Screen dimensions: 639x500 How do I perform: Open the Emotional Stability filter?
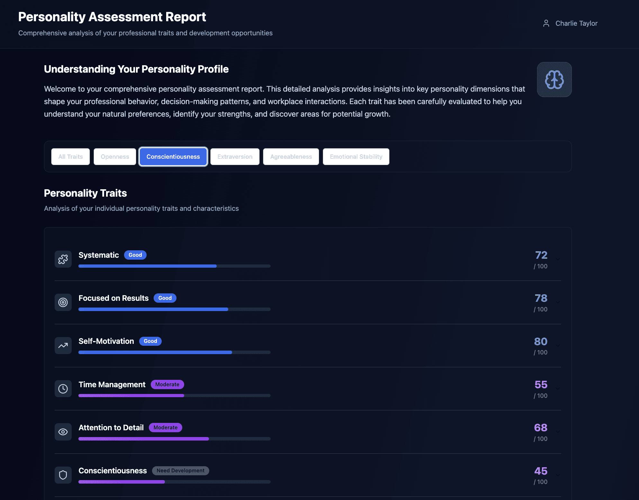[x=356, y=156]
